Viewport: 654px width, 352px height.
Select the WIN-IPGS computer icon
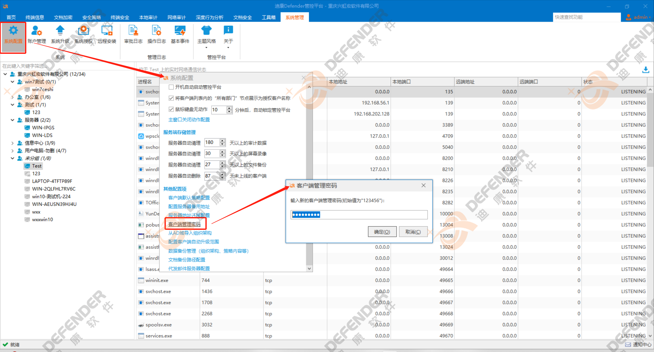(x=27, y=128)
